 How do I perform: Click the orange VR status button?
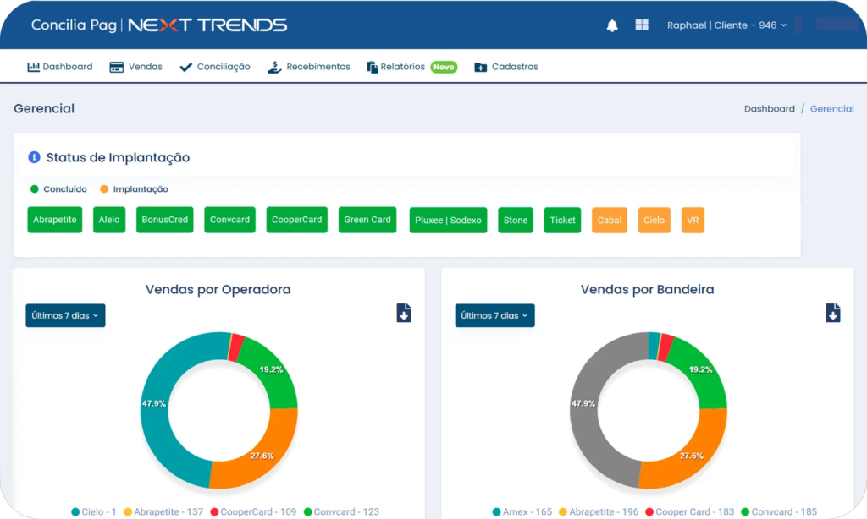[693, 221]
